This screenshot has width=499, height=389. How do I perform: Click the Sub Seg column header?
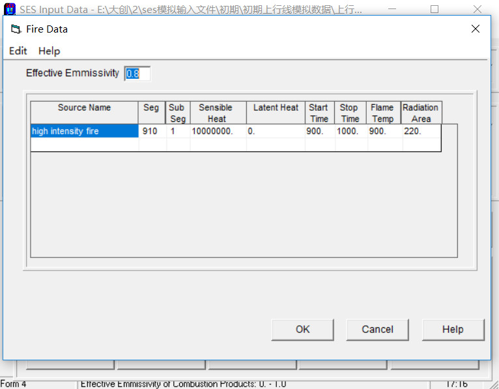pyautogui.click(x=178, y=113)
